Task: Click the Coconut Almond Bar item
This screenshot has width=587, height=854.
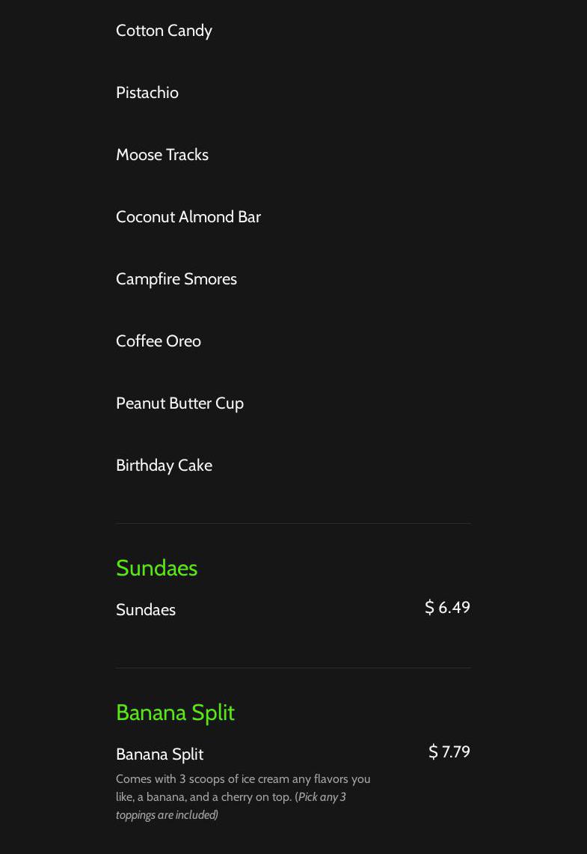Action: 188,217
